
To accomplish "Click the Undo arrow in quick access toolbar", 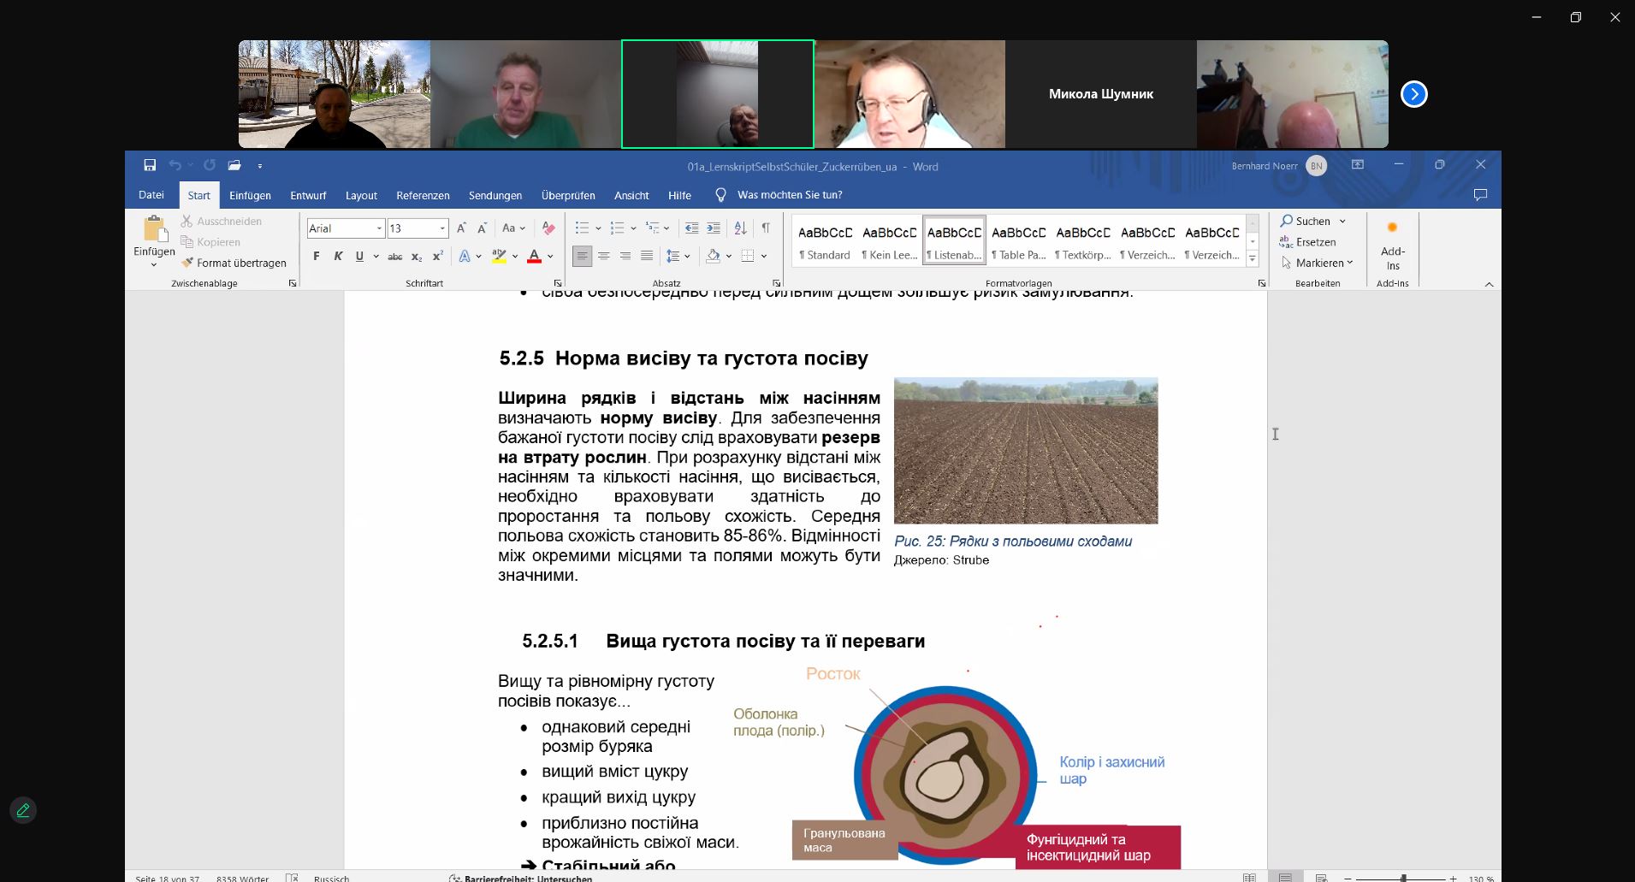I will (175, 165).
